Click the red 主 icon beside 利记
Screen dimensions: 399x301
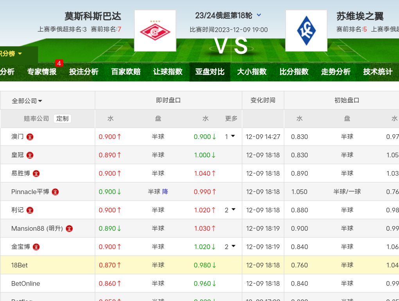pos(30,210)
